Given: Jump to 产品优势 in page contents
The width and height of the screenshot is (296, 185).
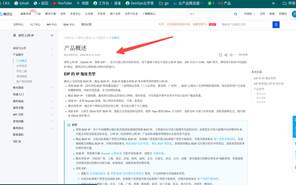Looking at the screenshot, I should tap(259, 89).
